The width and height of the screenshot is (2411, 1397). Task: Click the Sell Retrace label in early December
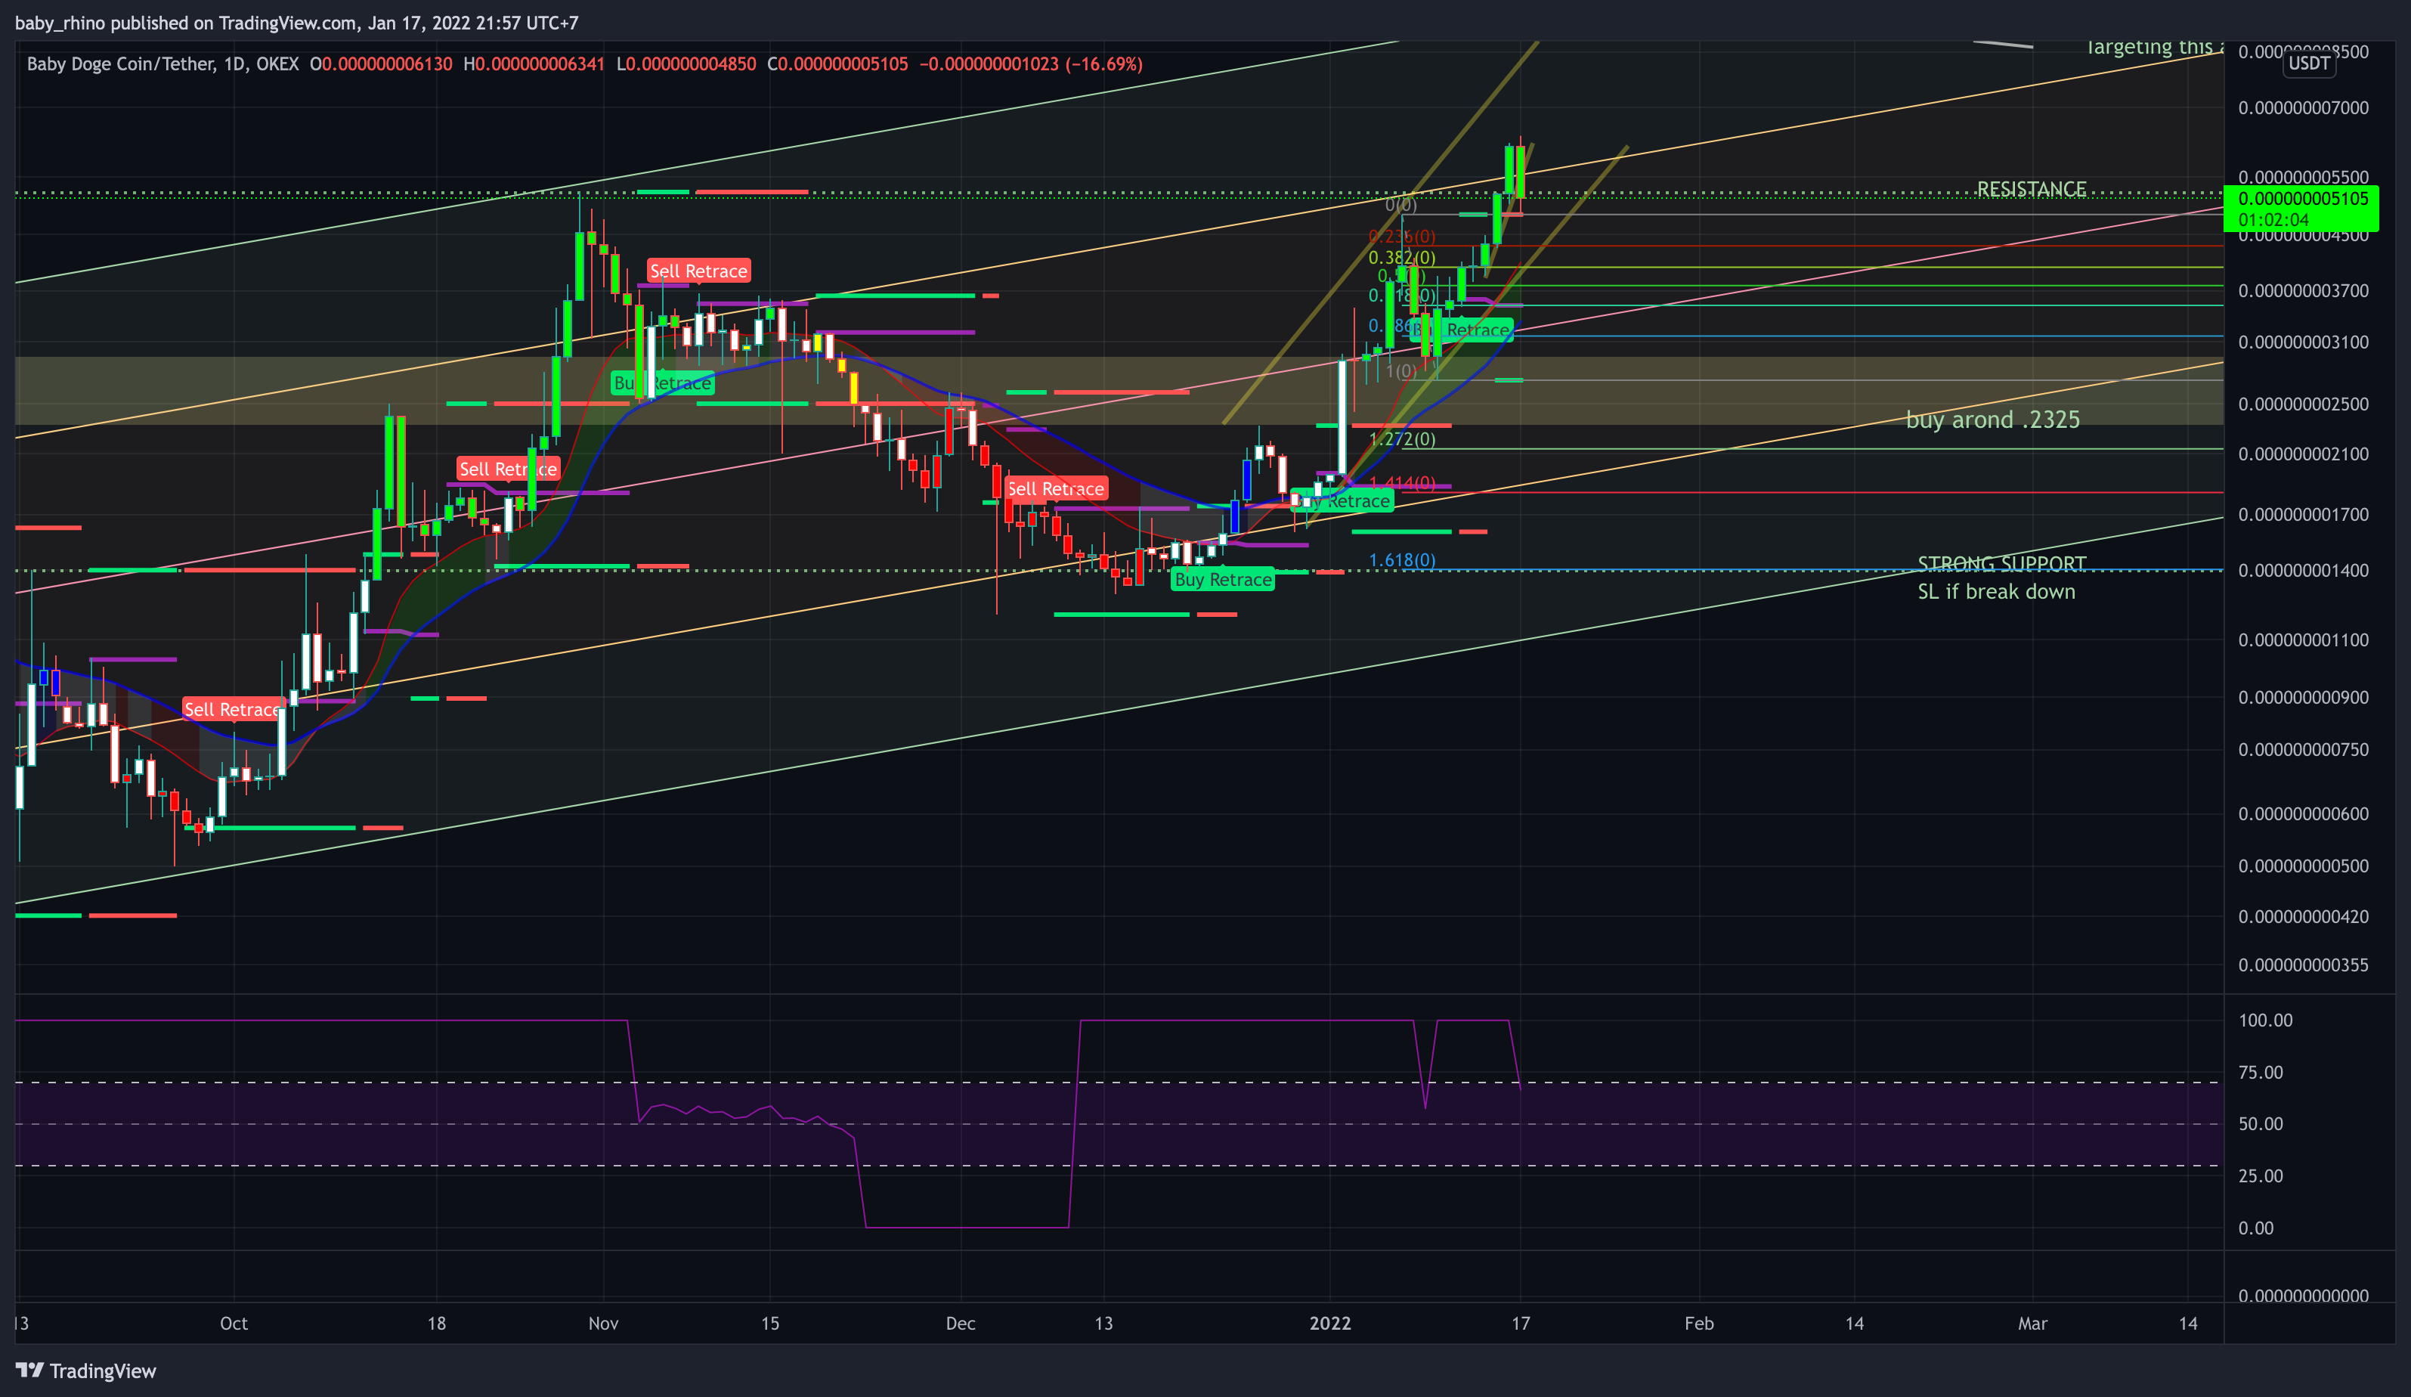tap(1057, 489)
